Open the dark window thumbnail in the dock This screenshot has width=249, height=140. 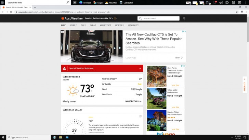tap(208, 3)
